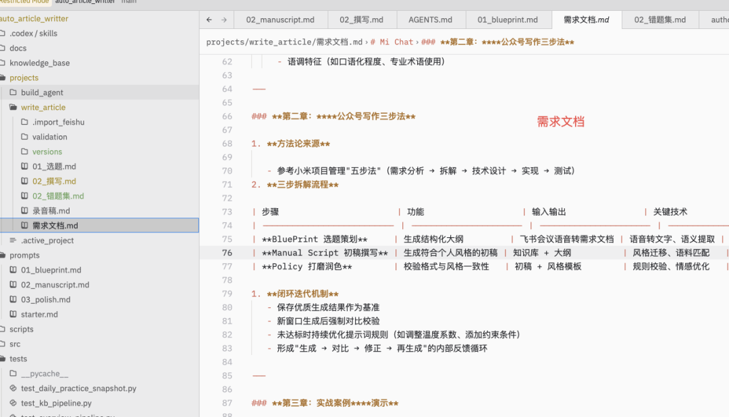Go forward with the right arrow
Screen dimensions: 729x417
(224, 20)
